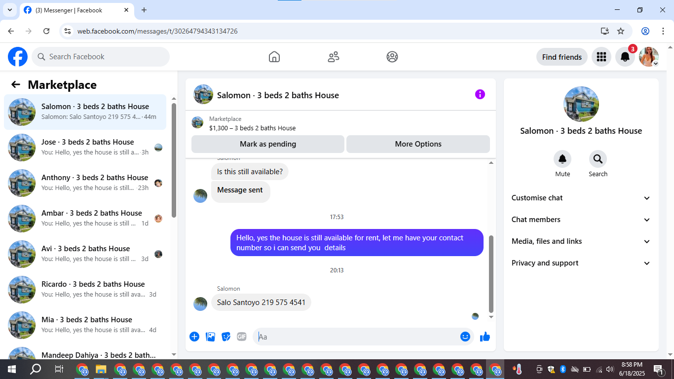Viewport: 674px width, 379px height.
Task: Bookmark this tab with star icon
Action: coord(621,31)
